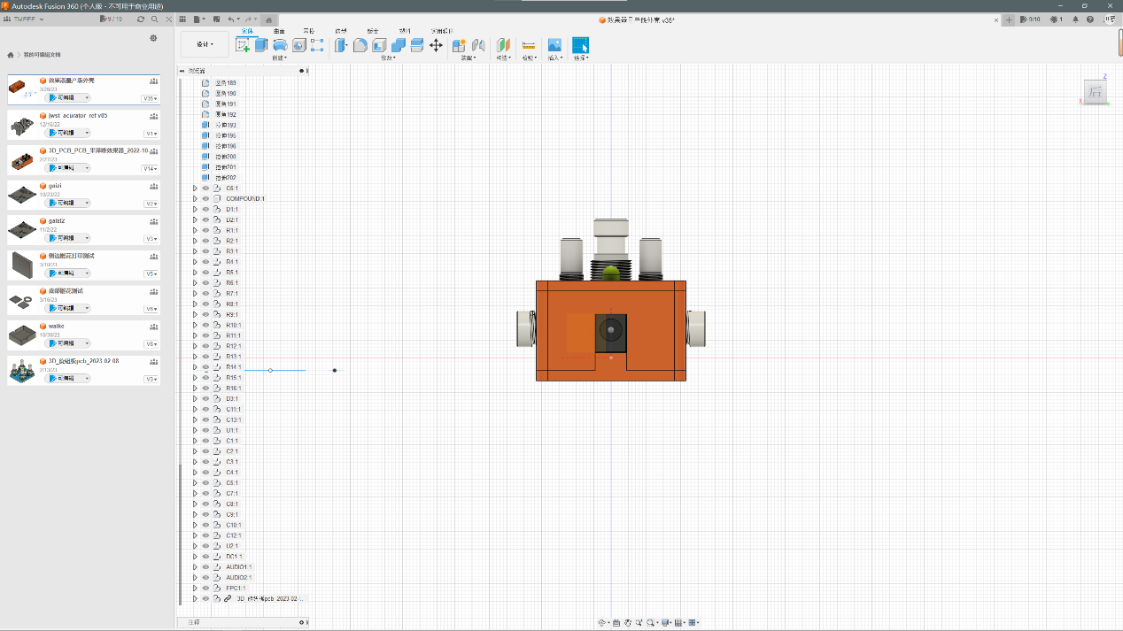Switch to the 曲面 (Surface) tab

point(279,30)
